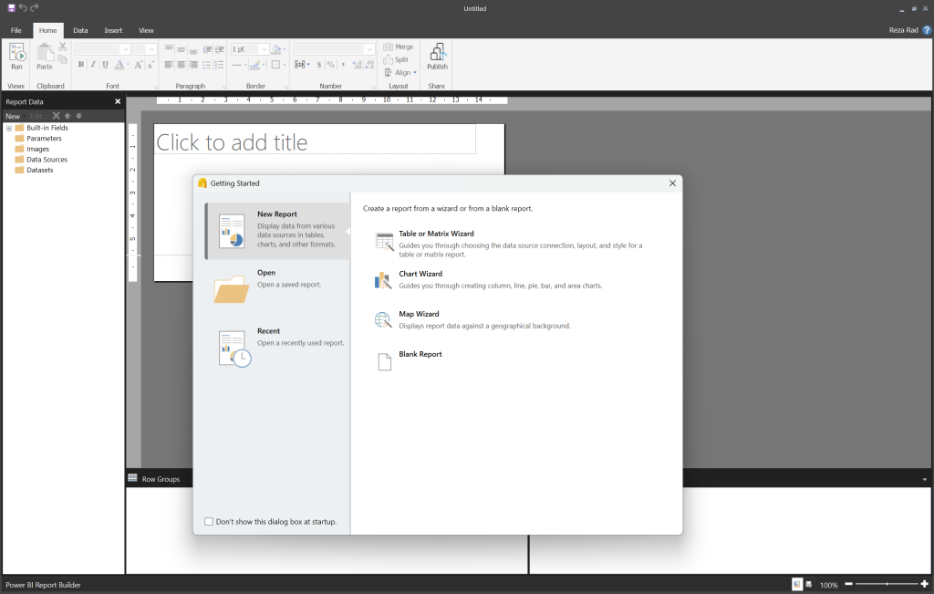Click the Save icon in title bar

click(11, 8)
